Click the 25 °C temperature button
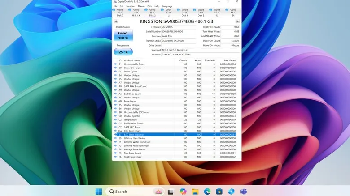350x196 pixels. (123, 52)
